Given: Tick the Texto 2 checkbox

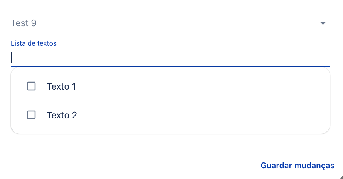Looking at the screenshot, I should (x=31, y=115).
